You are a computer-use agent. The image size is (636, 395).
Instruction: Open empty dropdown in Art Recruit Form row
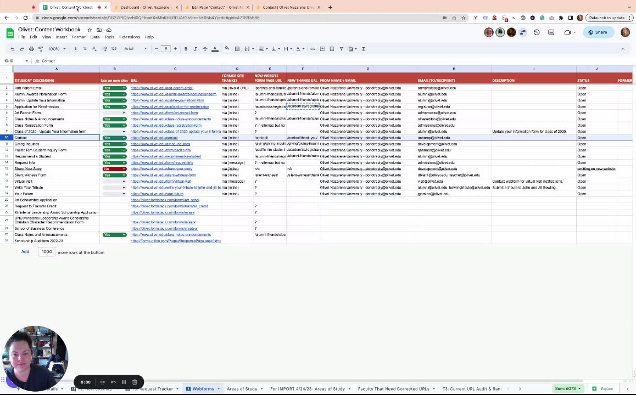pos(114,113)
